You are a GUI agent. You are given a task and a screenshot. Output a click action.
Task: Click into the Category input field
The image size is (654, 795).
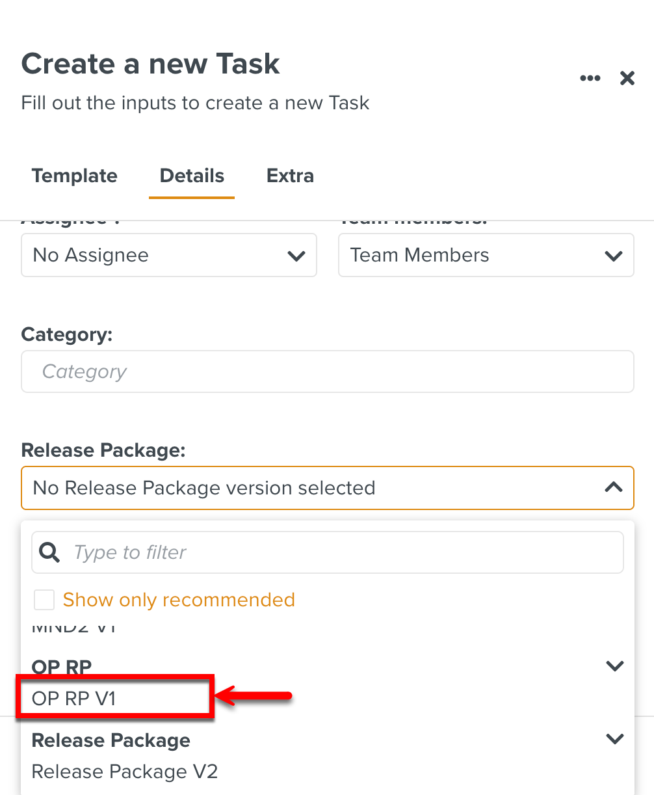click(x=327, y=371)
